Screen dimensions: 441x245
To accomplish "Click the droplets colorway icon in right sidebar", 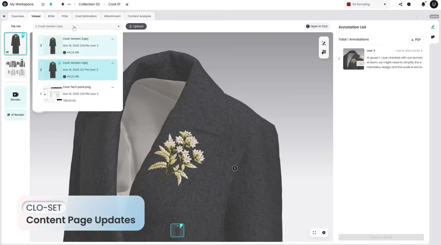I will coord(433,37).
